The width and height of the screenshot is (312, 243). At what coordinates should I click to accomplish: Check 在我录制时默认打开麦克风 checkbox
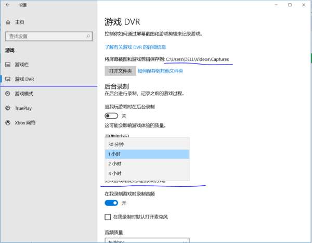(108, 217)
